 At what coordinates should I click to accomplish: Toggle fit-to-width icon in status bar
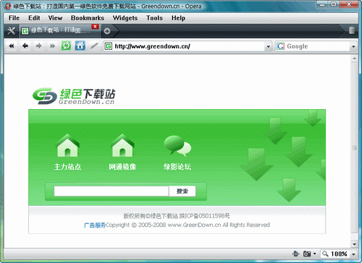[295, 254]
